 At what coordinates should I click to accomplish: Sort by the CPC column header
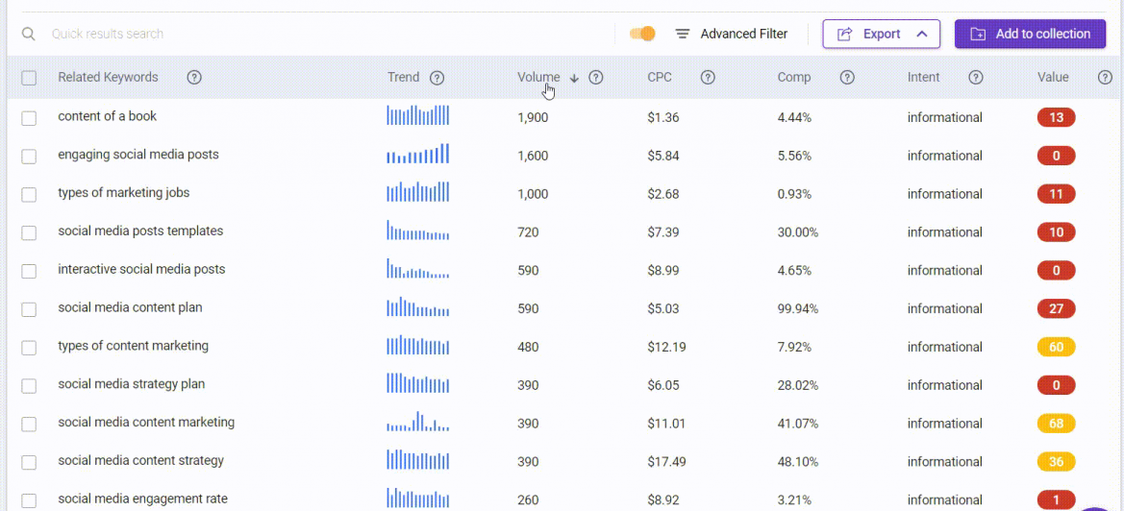coord(660,77)
